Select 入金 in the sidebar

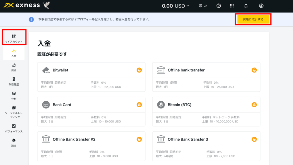coord(14,53)
